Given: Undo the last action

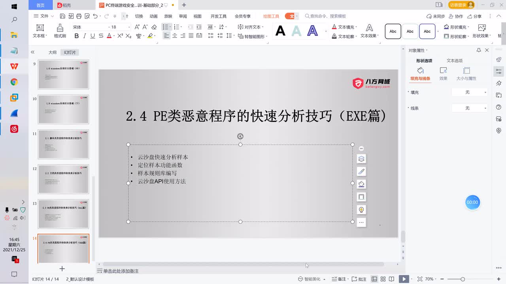Looking at the screenshot, I should point(95,16).
